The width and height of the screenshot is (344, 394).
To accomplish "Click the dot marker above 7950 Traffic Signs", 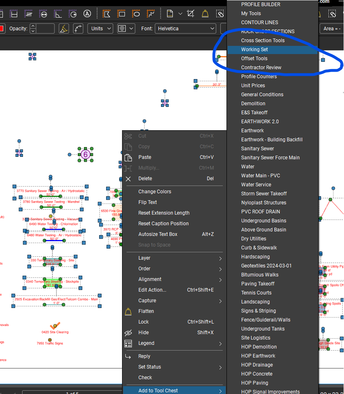I will pos(50,340).
